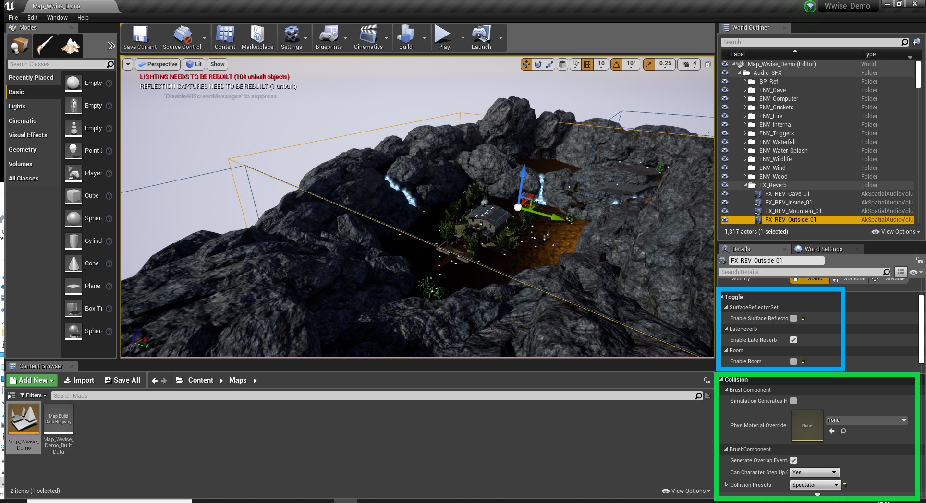Click the Save All button
Image resolution: width=926 pixels, height=503 pixels.
[x=122, y=380]
